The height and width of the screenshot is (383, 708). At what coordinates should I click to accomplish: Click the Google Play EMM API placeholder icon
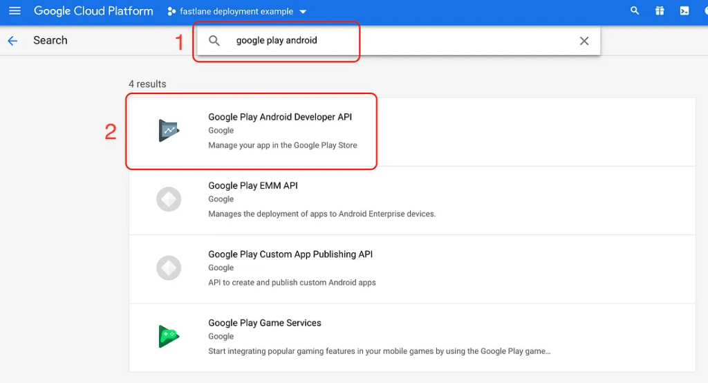coord(169,199)
